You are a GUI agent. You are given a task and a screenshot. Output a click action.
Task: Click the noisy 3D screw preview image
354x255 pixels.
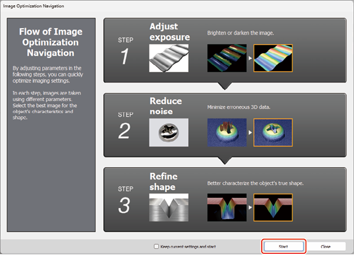228,132
